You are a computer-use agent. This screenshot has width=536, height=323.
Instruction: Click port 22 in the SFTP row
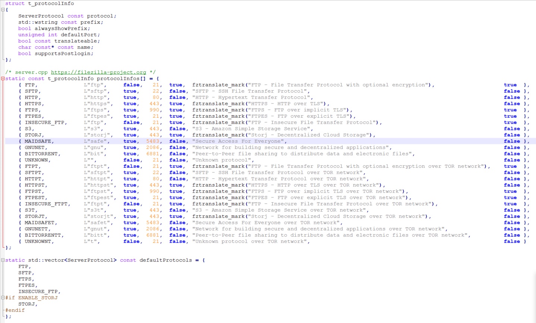pos(156,91)
